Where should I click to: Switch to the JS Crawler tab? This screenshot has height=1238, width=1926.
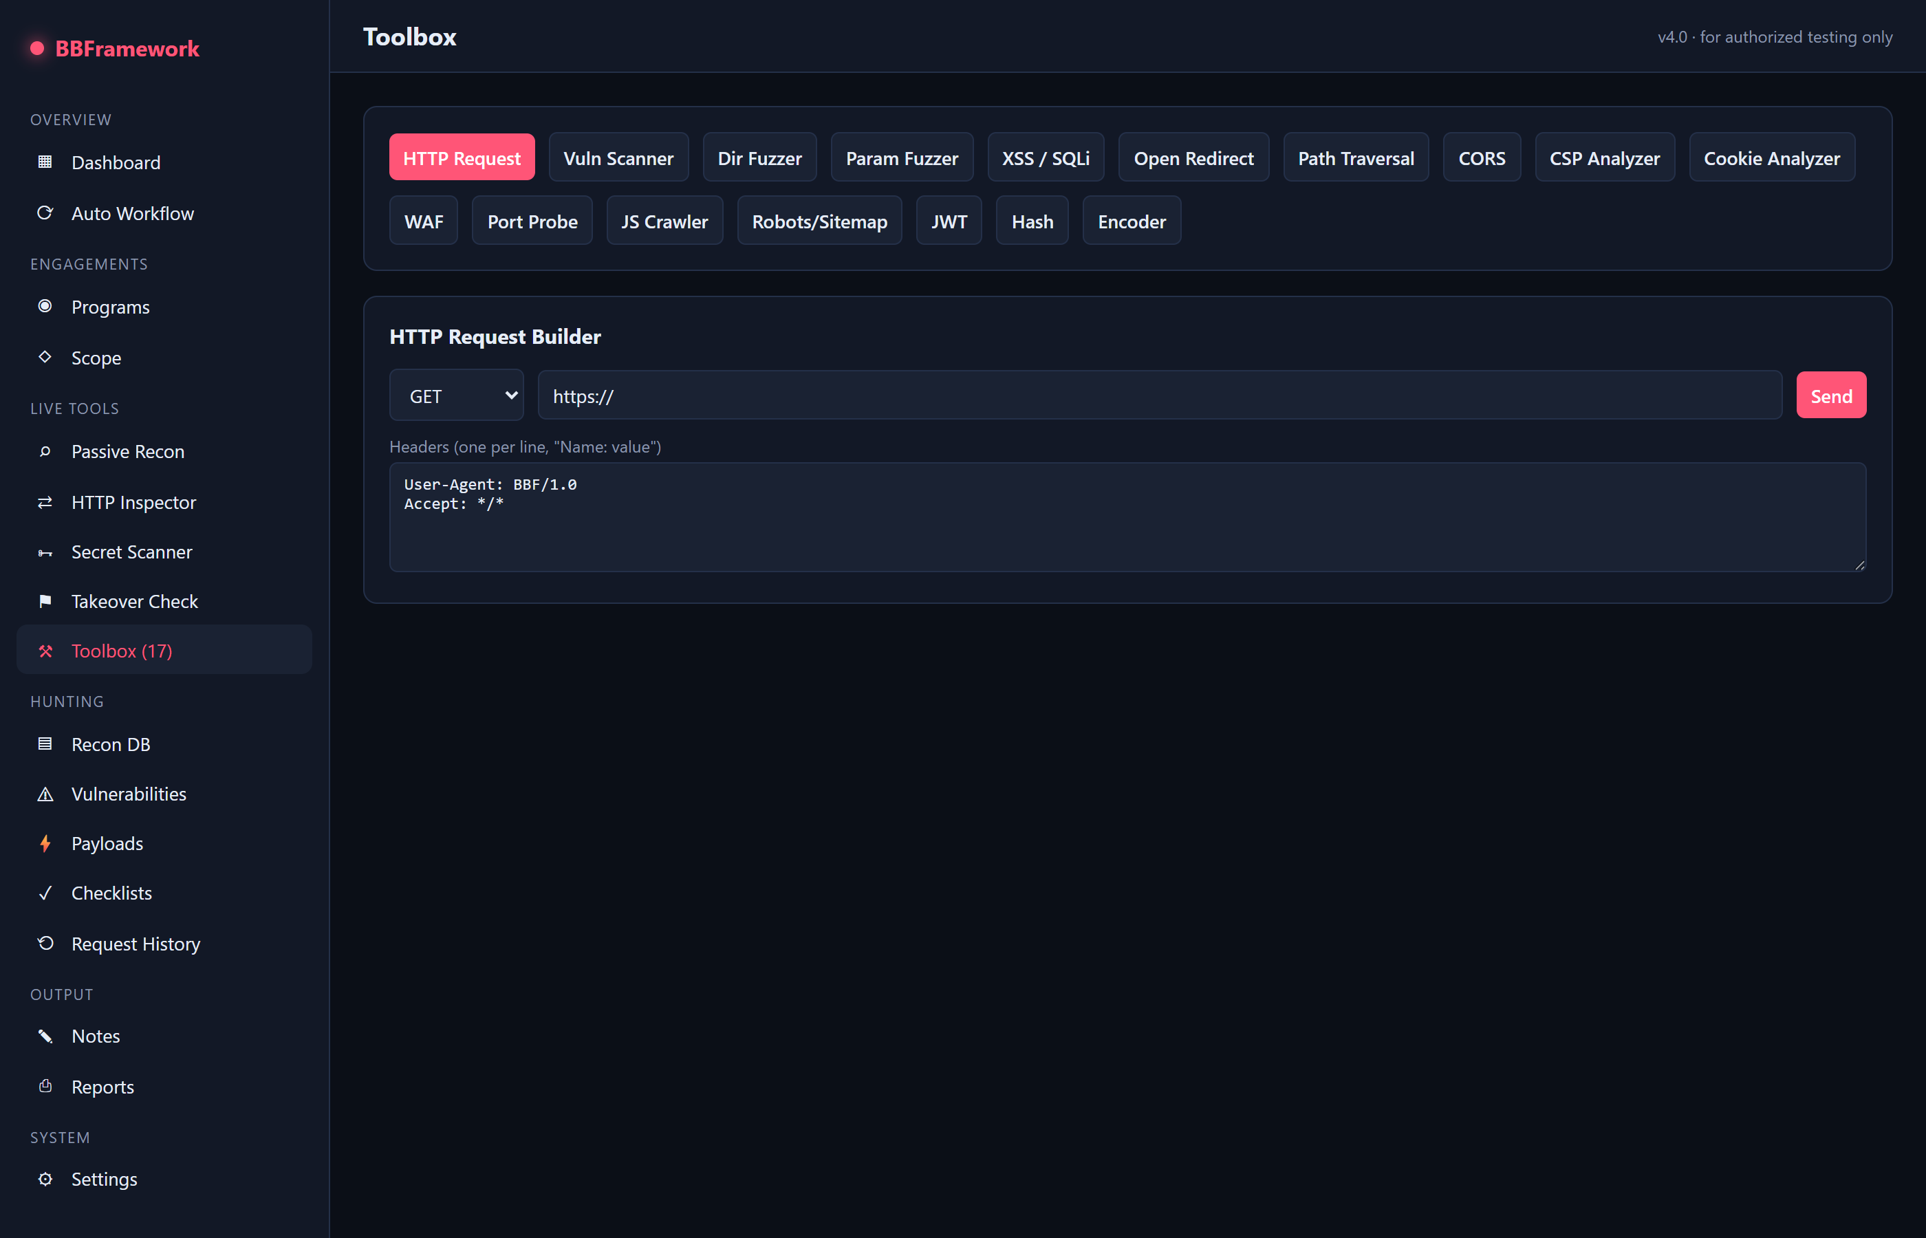click(664, 220)
